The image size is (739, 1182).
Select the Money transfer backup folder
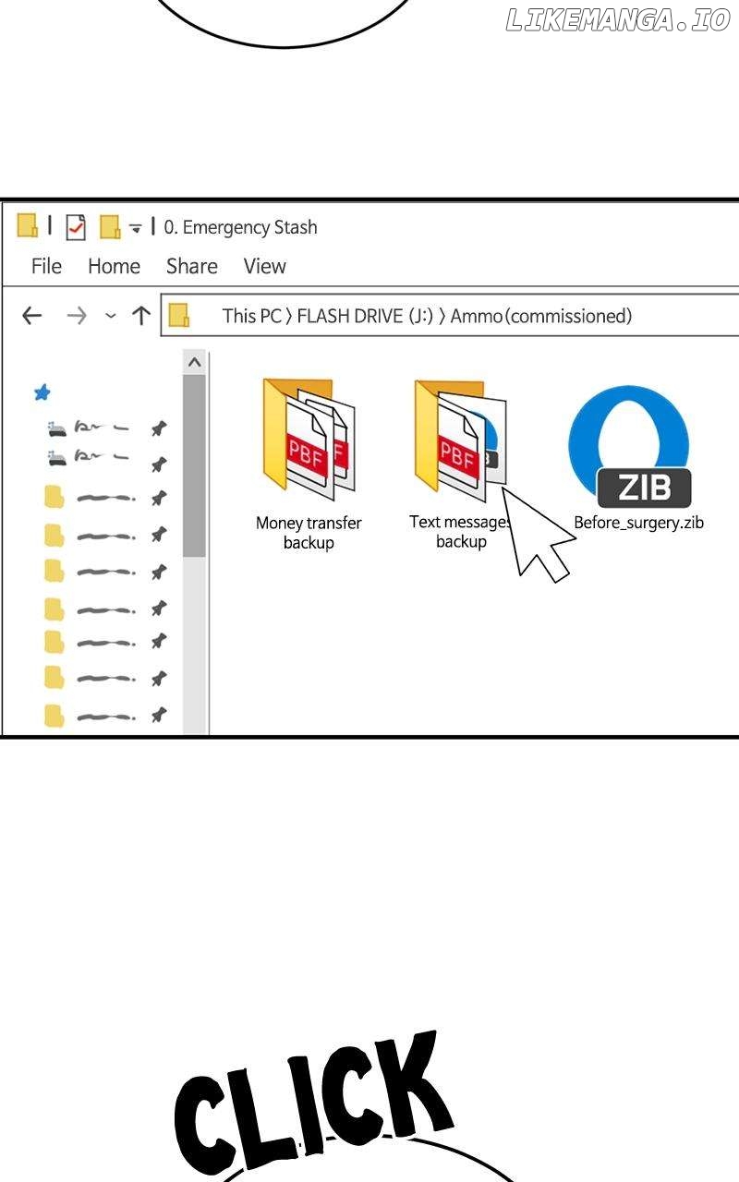[309, 465]
